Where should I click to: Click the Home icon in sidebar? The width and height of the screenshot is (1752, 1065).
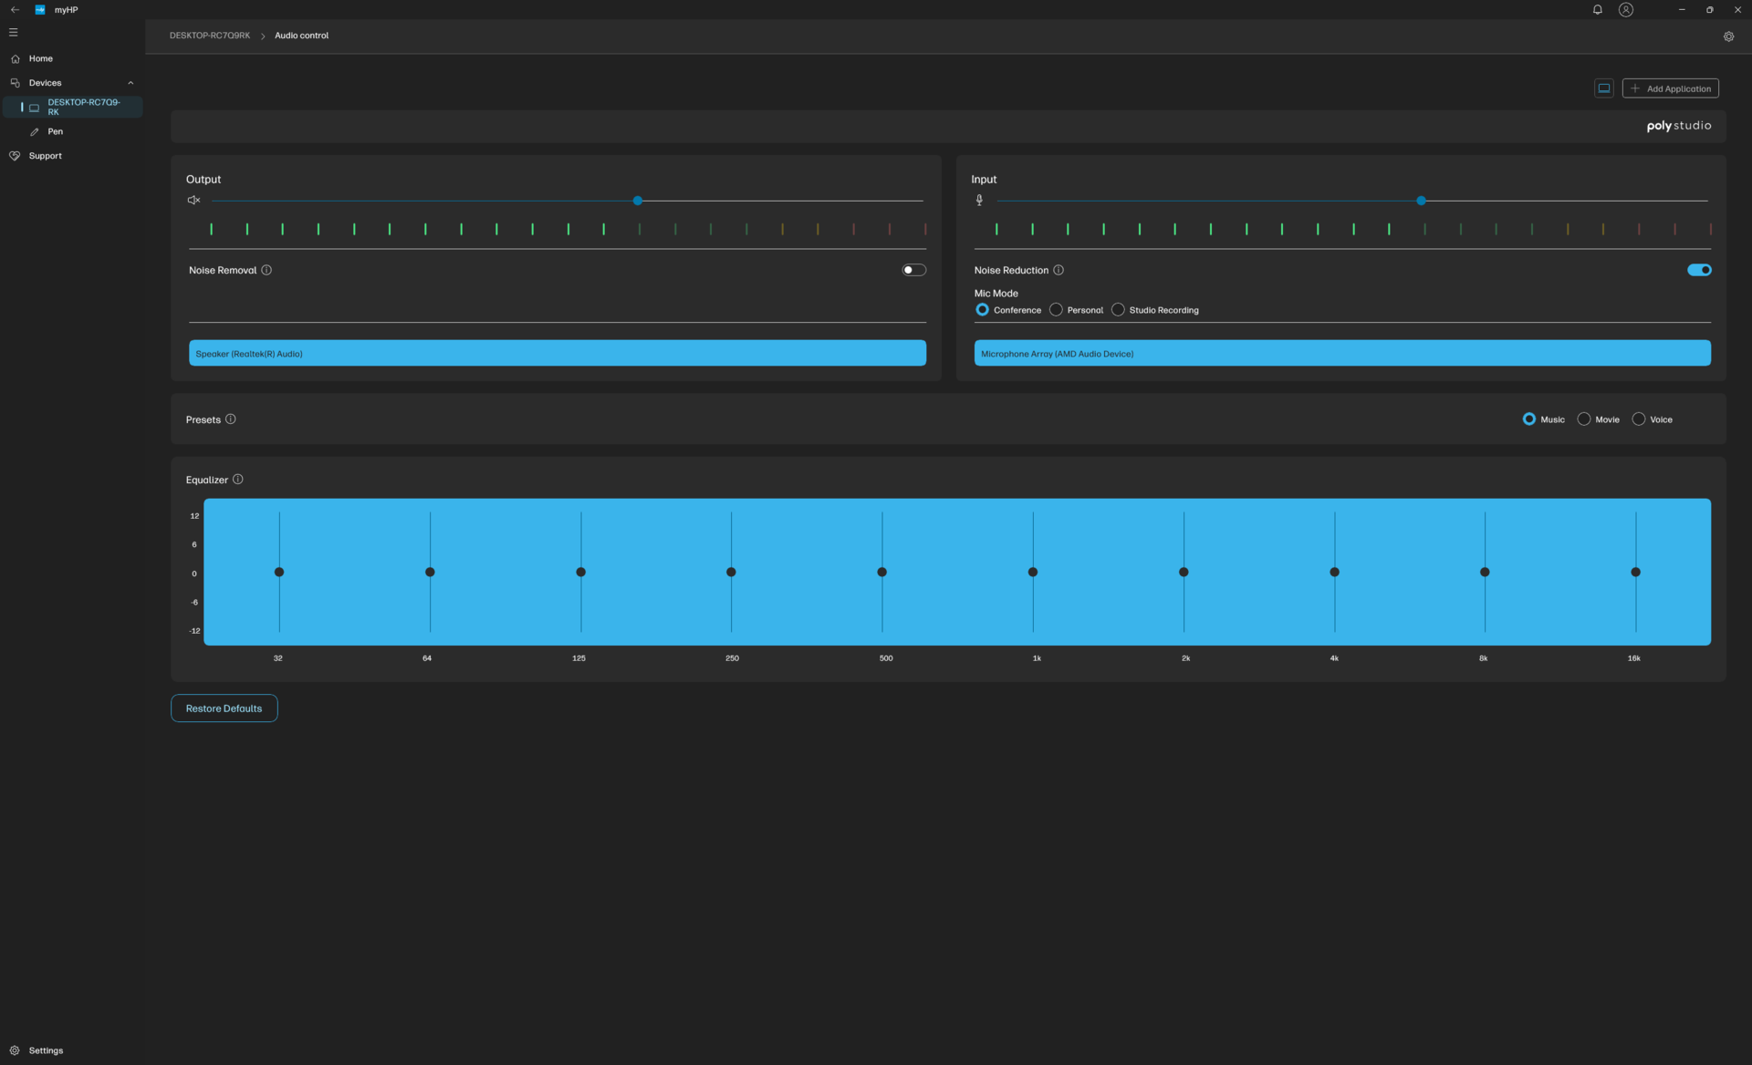pos(16,58)
